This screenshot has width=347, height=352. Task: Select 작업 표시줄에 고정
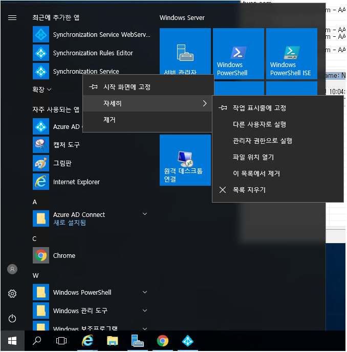(x=278, y=108)
